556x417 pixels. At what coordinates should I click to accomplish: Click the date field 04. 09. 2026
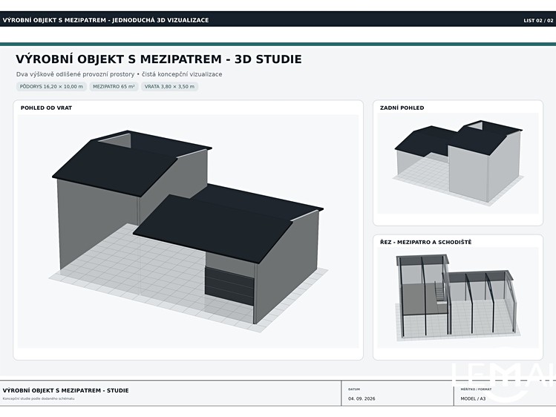click(362, 398)
